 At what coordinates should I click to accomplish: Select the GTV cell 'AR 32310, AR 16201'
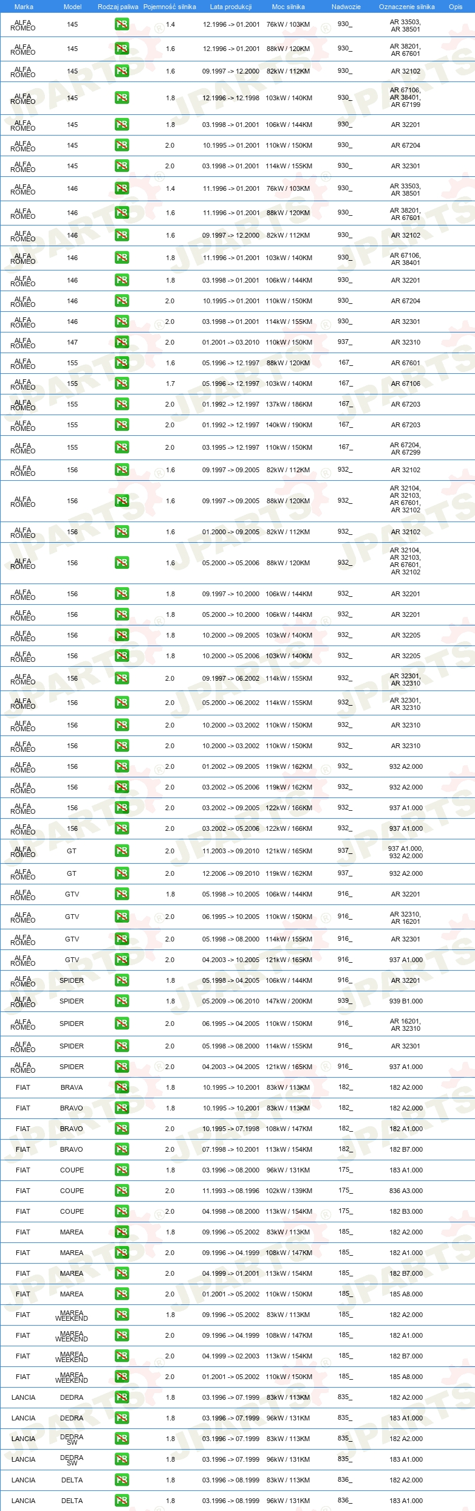[405, 918]
